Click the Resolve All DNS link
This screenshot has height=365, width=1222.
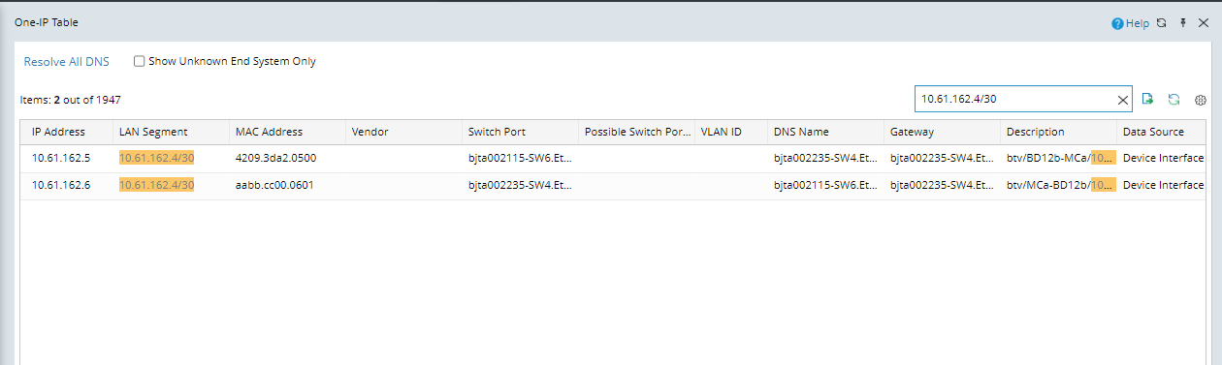tap(67, 61)
